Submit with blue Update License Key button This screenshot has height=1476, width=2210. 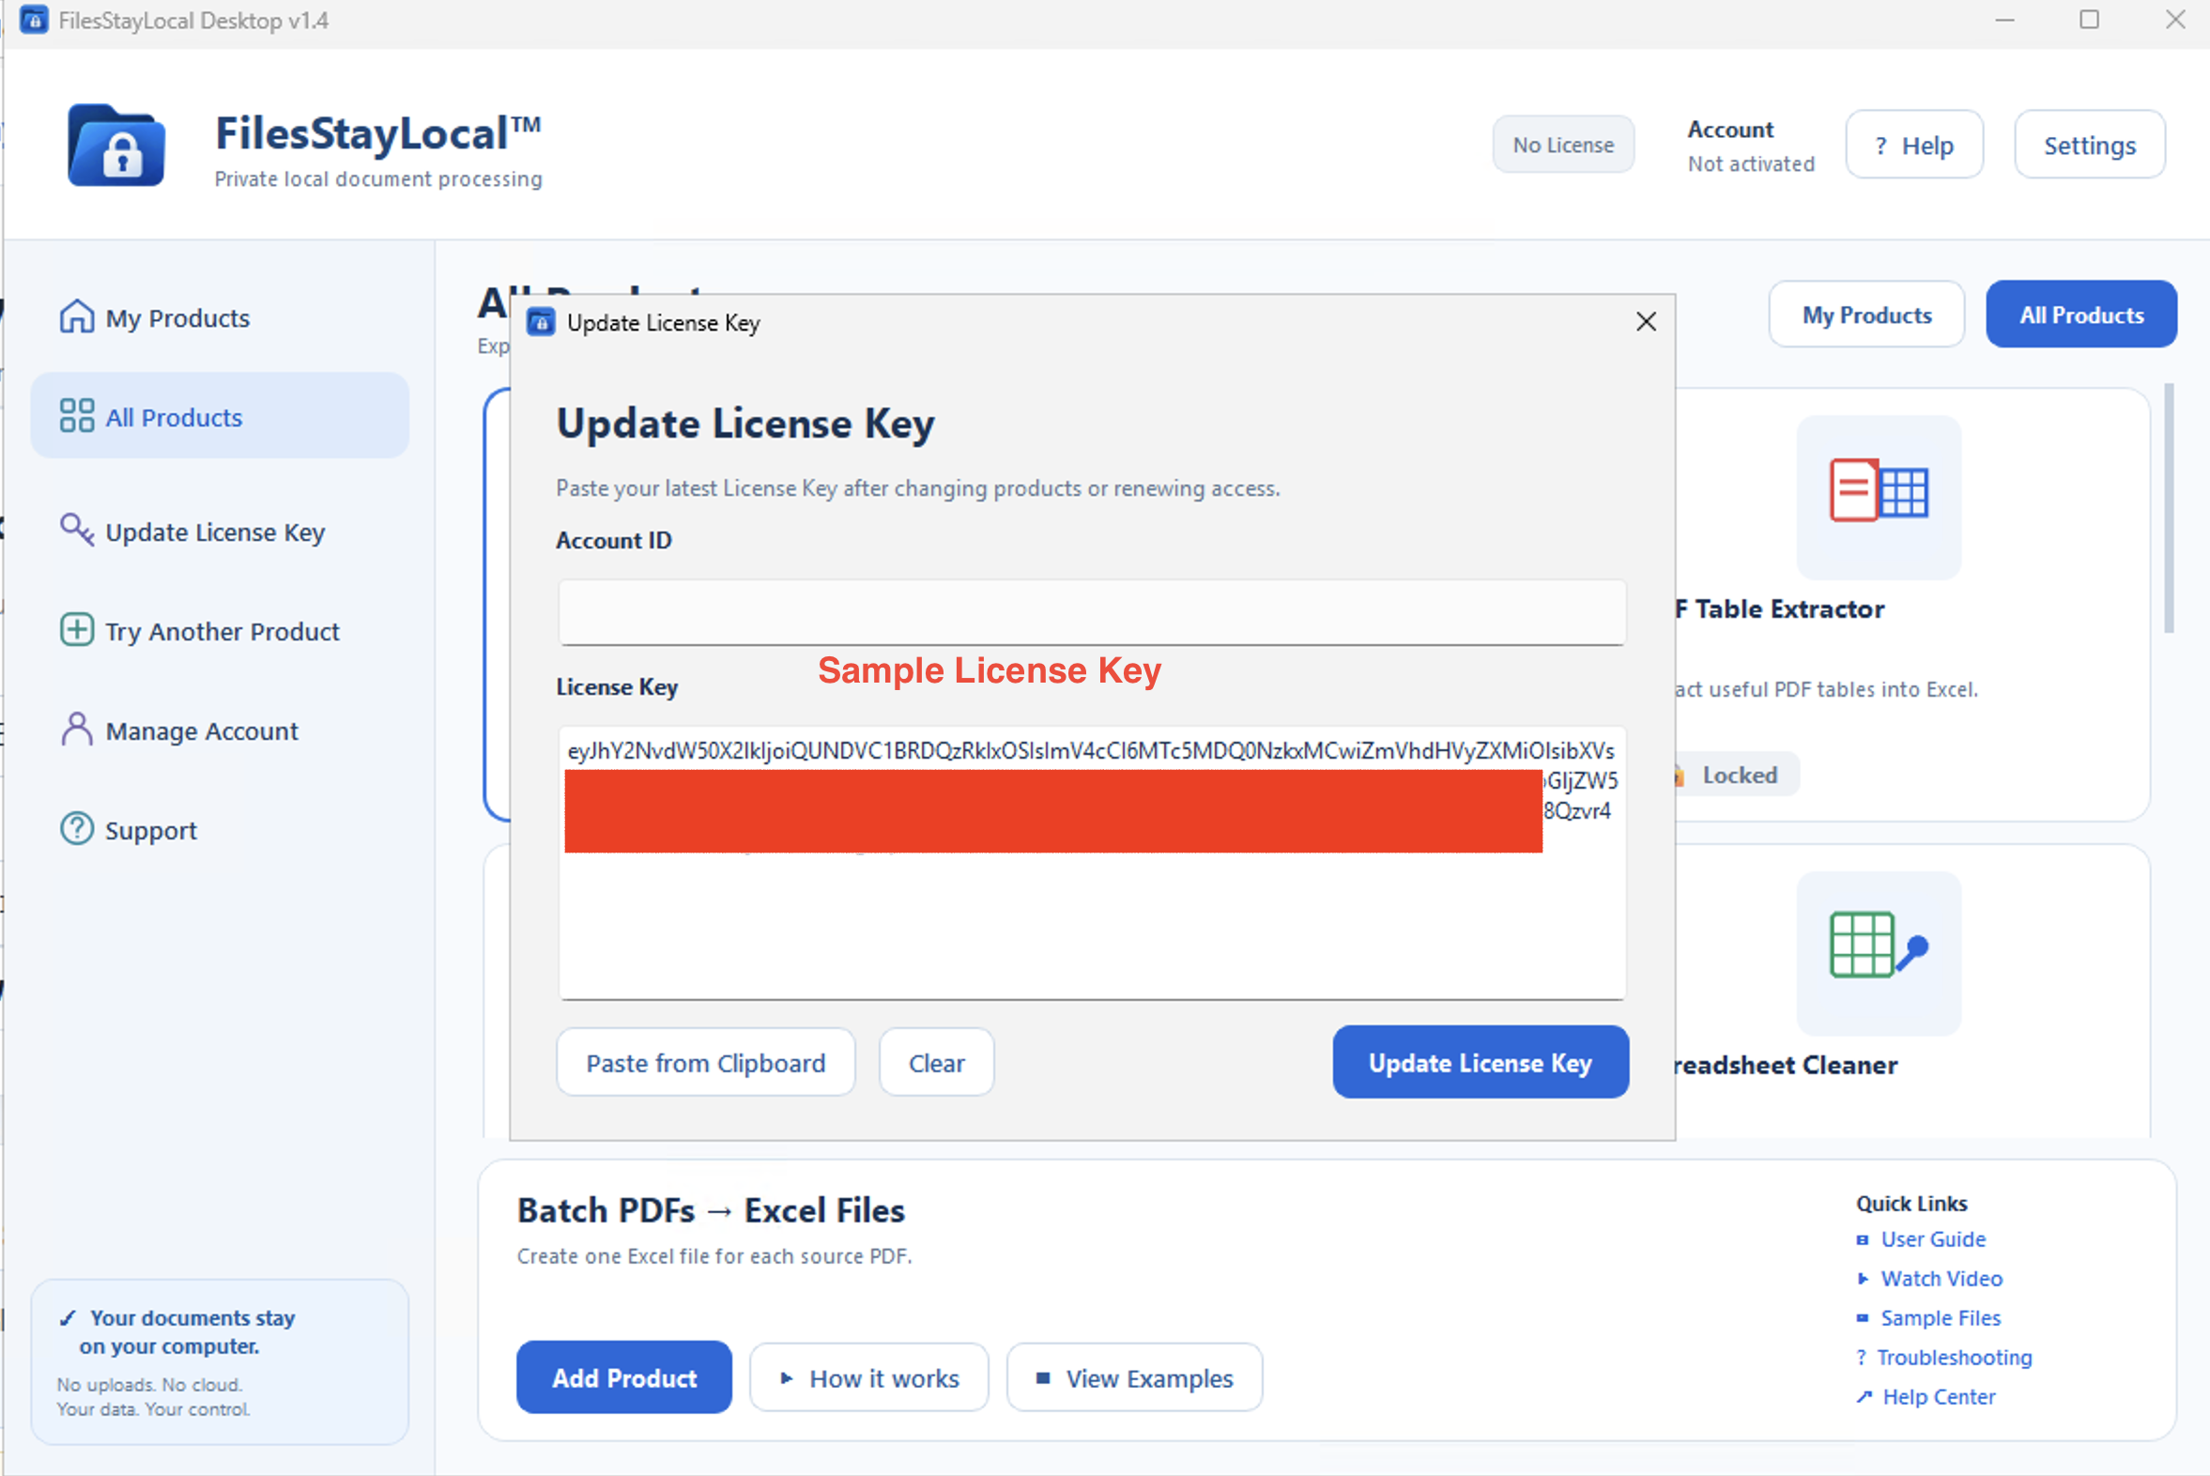(1480, 1062)
